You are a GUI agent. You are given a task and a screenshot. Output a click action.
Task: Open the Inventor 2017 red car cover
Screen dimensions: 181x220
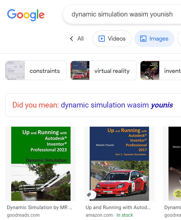point(119,164)
